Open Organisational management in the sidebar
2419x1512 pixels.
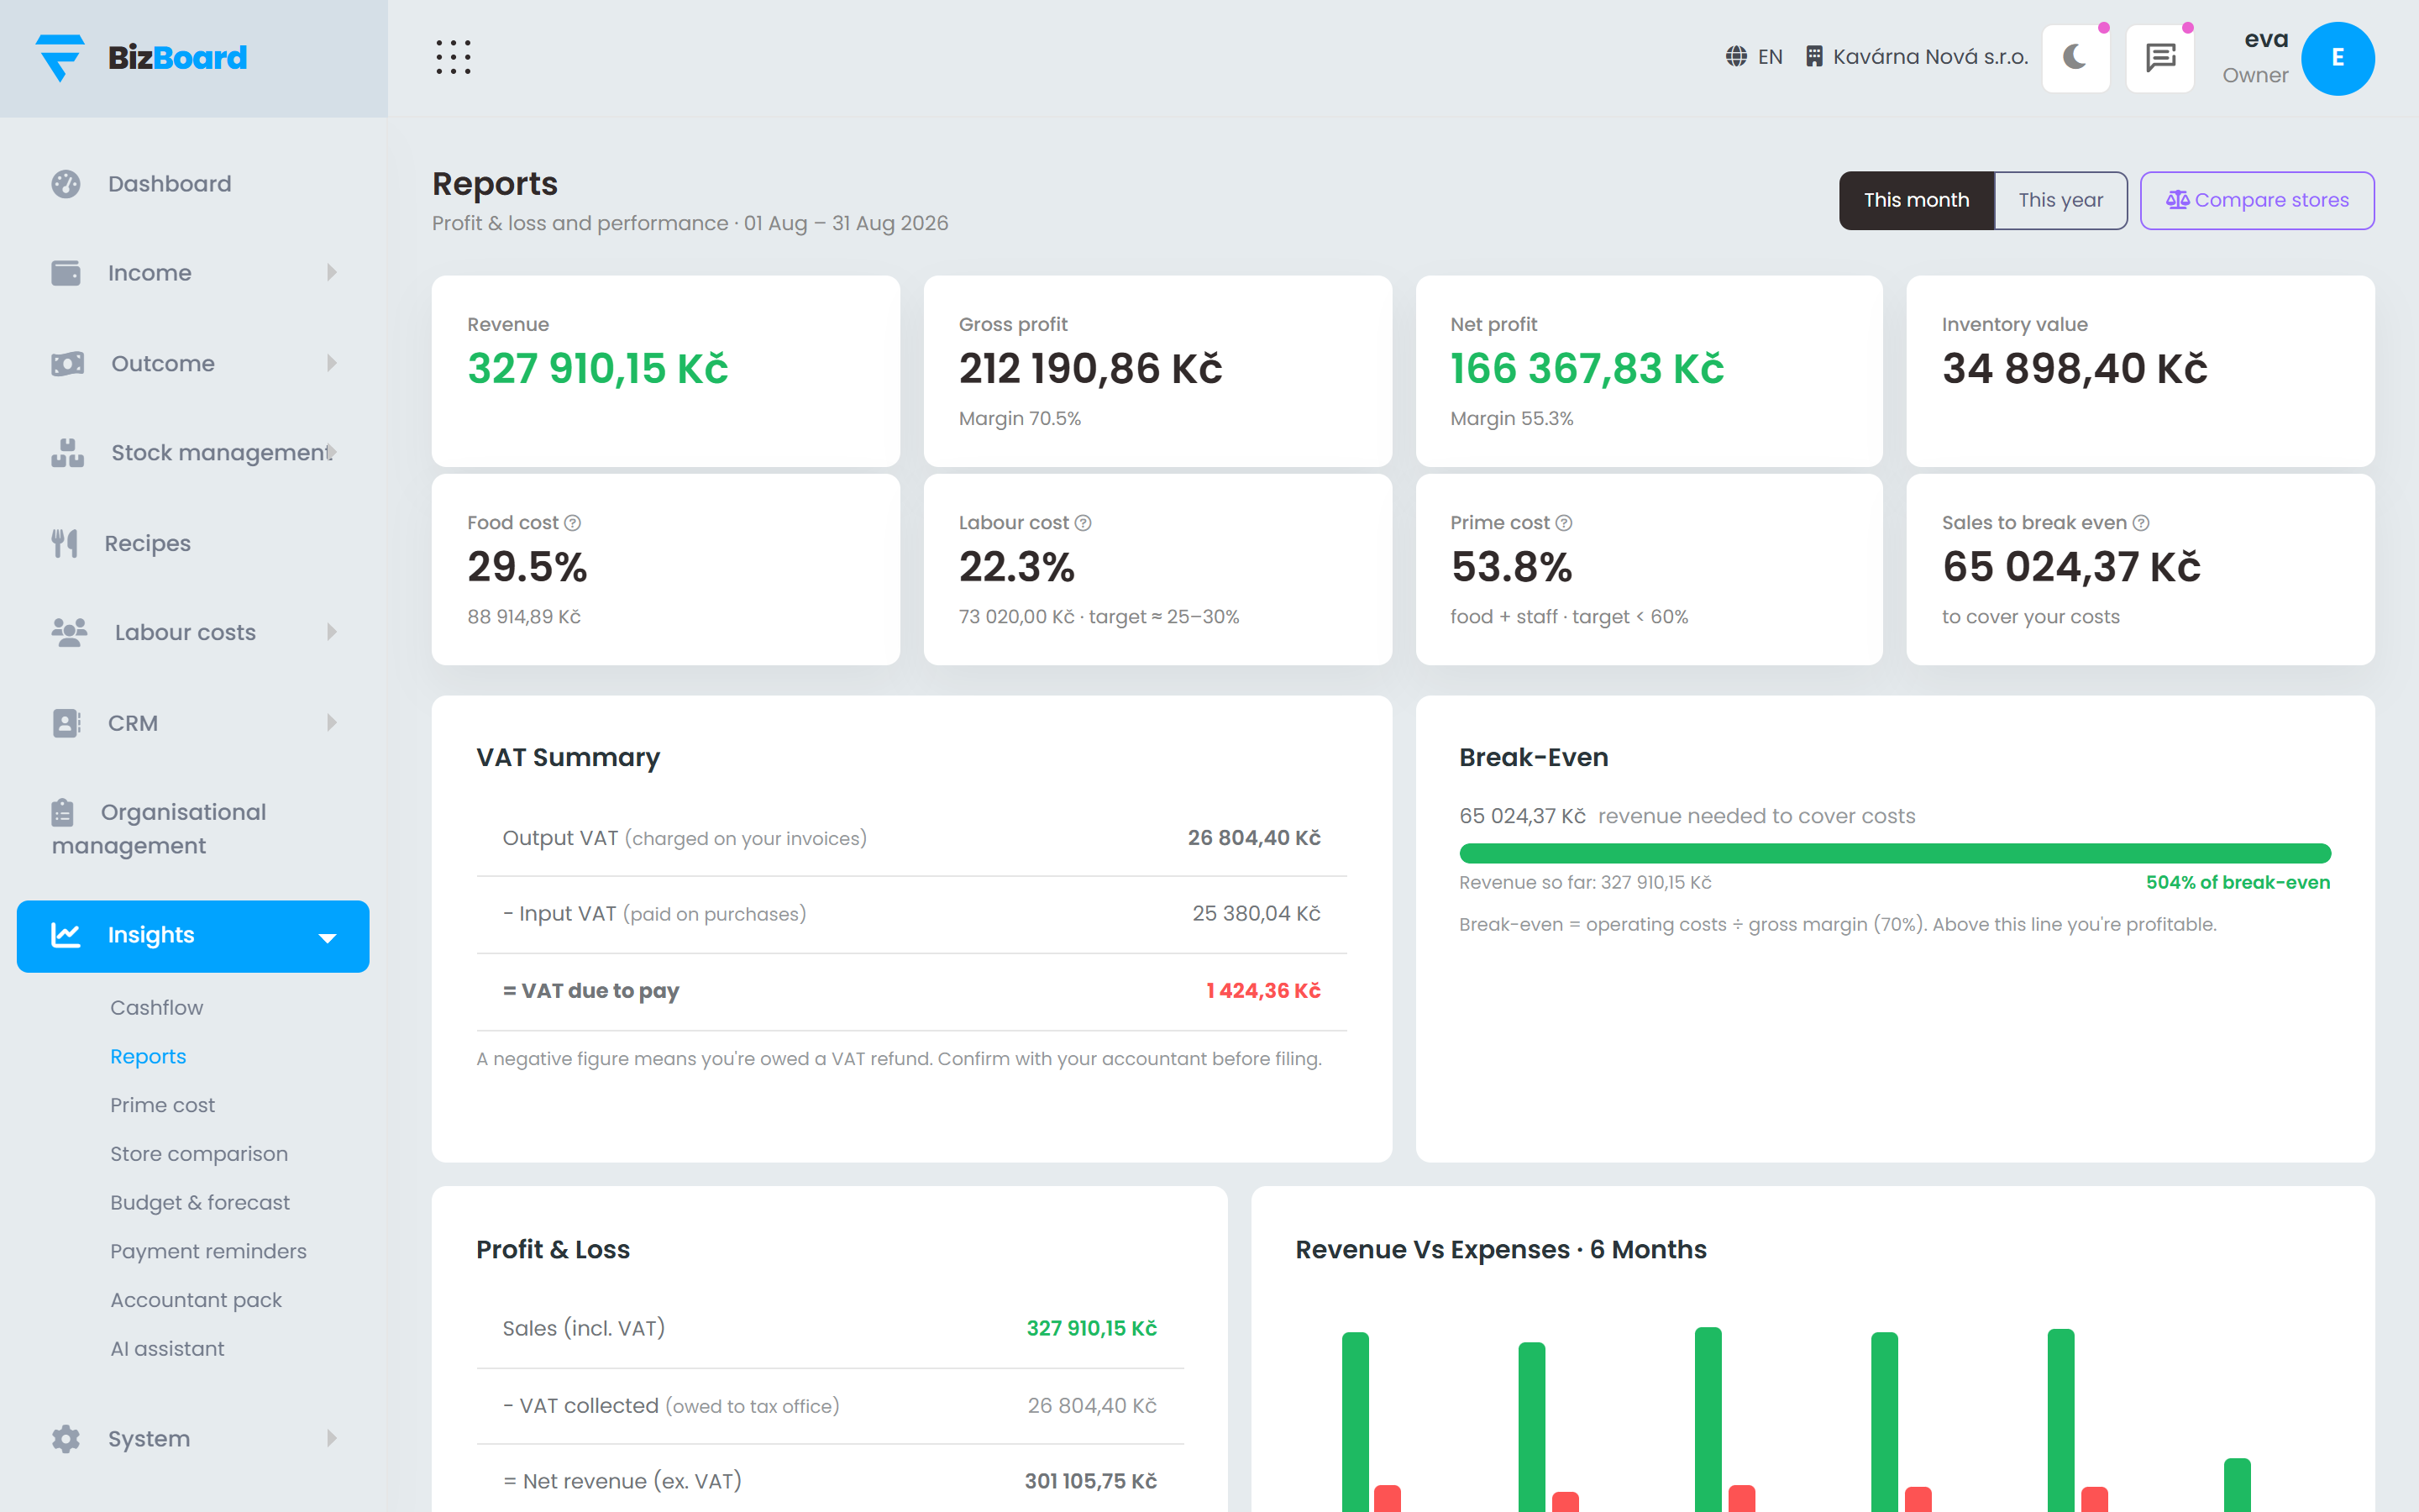[x=193, y=829]
